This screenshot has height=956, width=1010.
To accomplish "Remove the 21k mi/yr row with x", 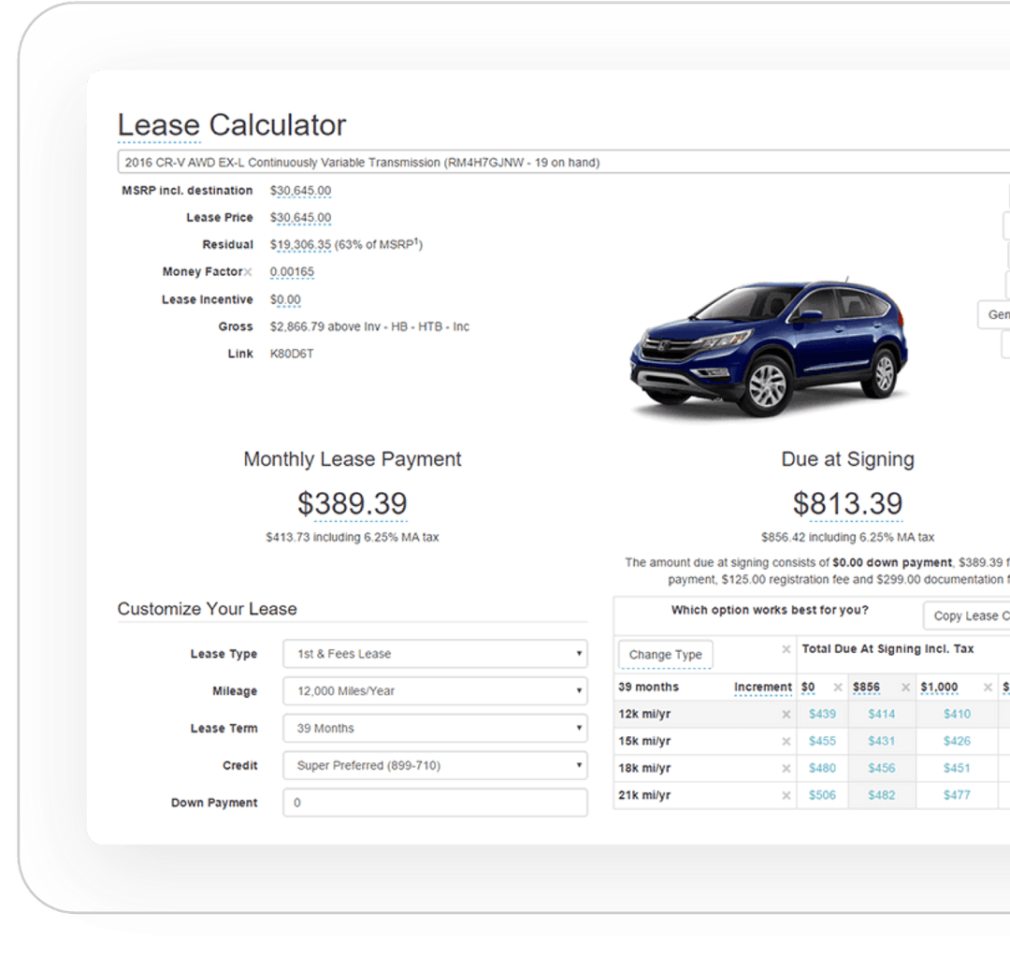I will tap(786, 796).
